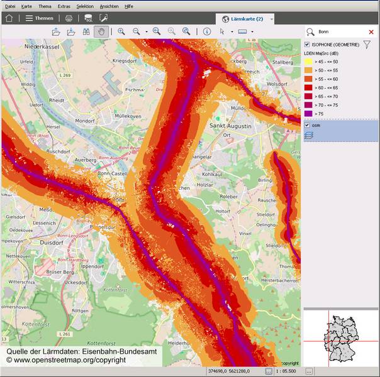This screenshot has height=377, width=380.
Task: Click the layer stack icon under osm
Action: point(309,134)
